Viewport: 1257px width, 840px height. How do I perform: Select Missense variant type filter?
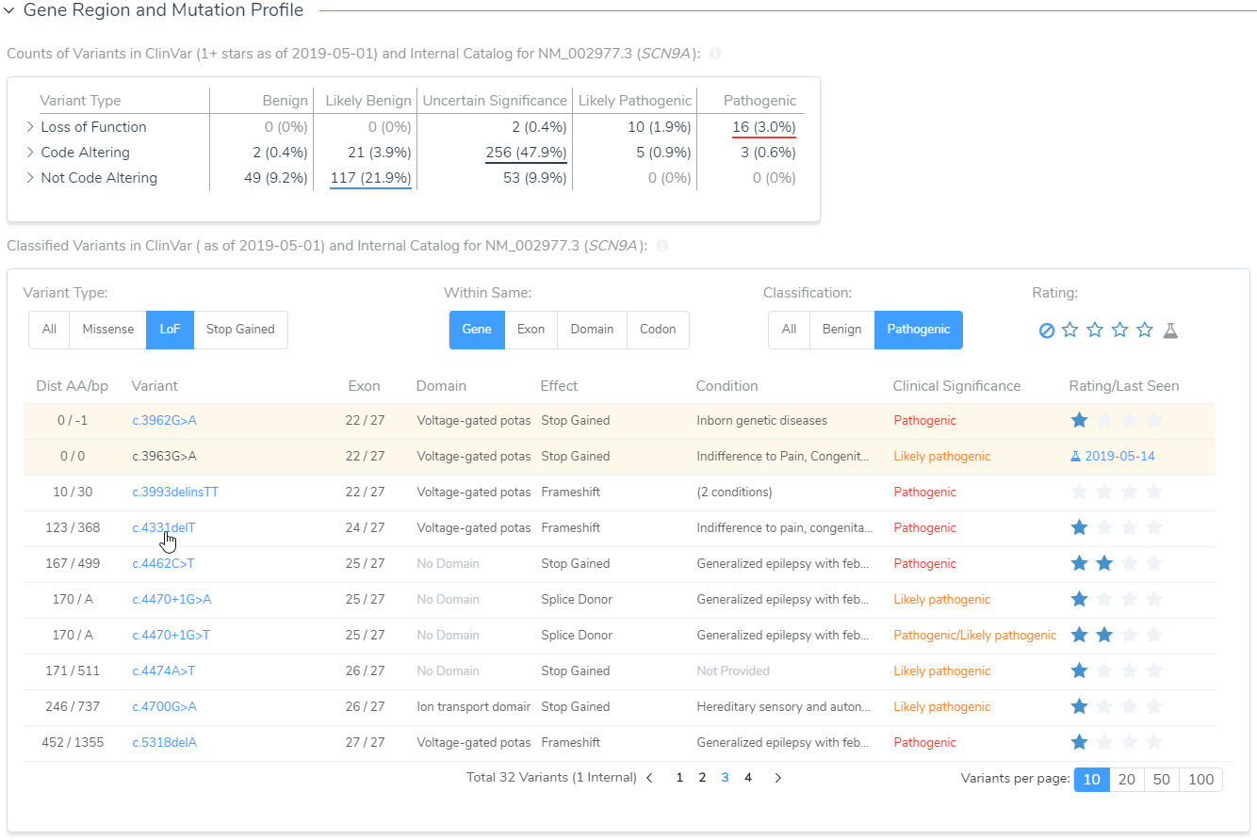(107, 330)
